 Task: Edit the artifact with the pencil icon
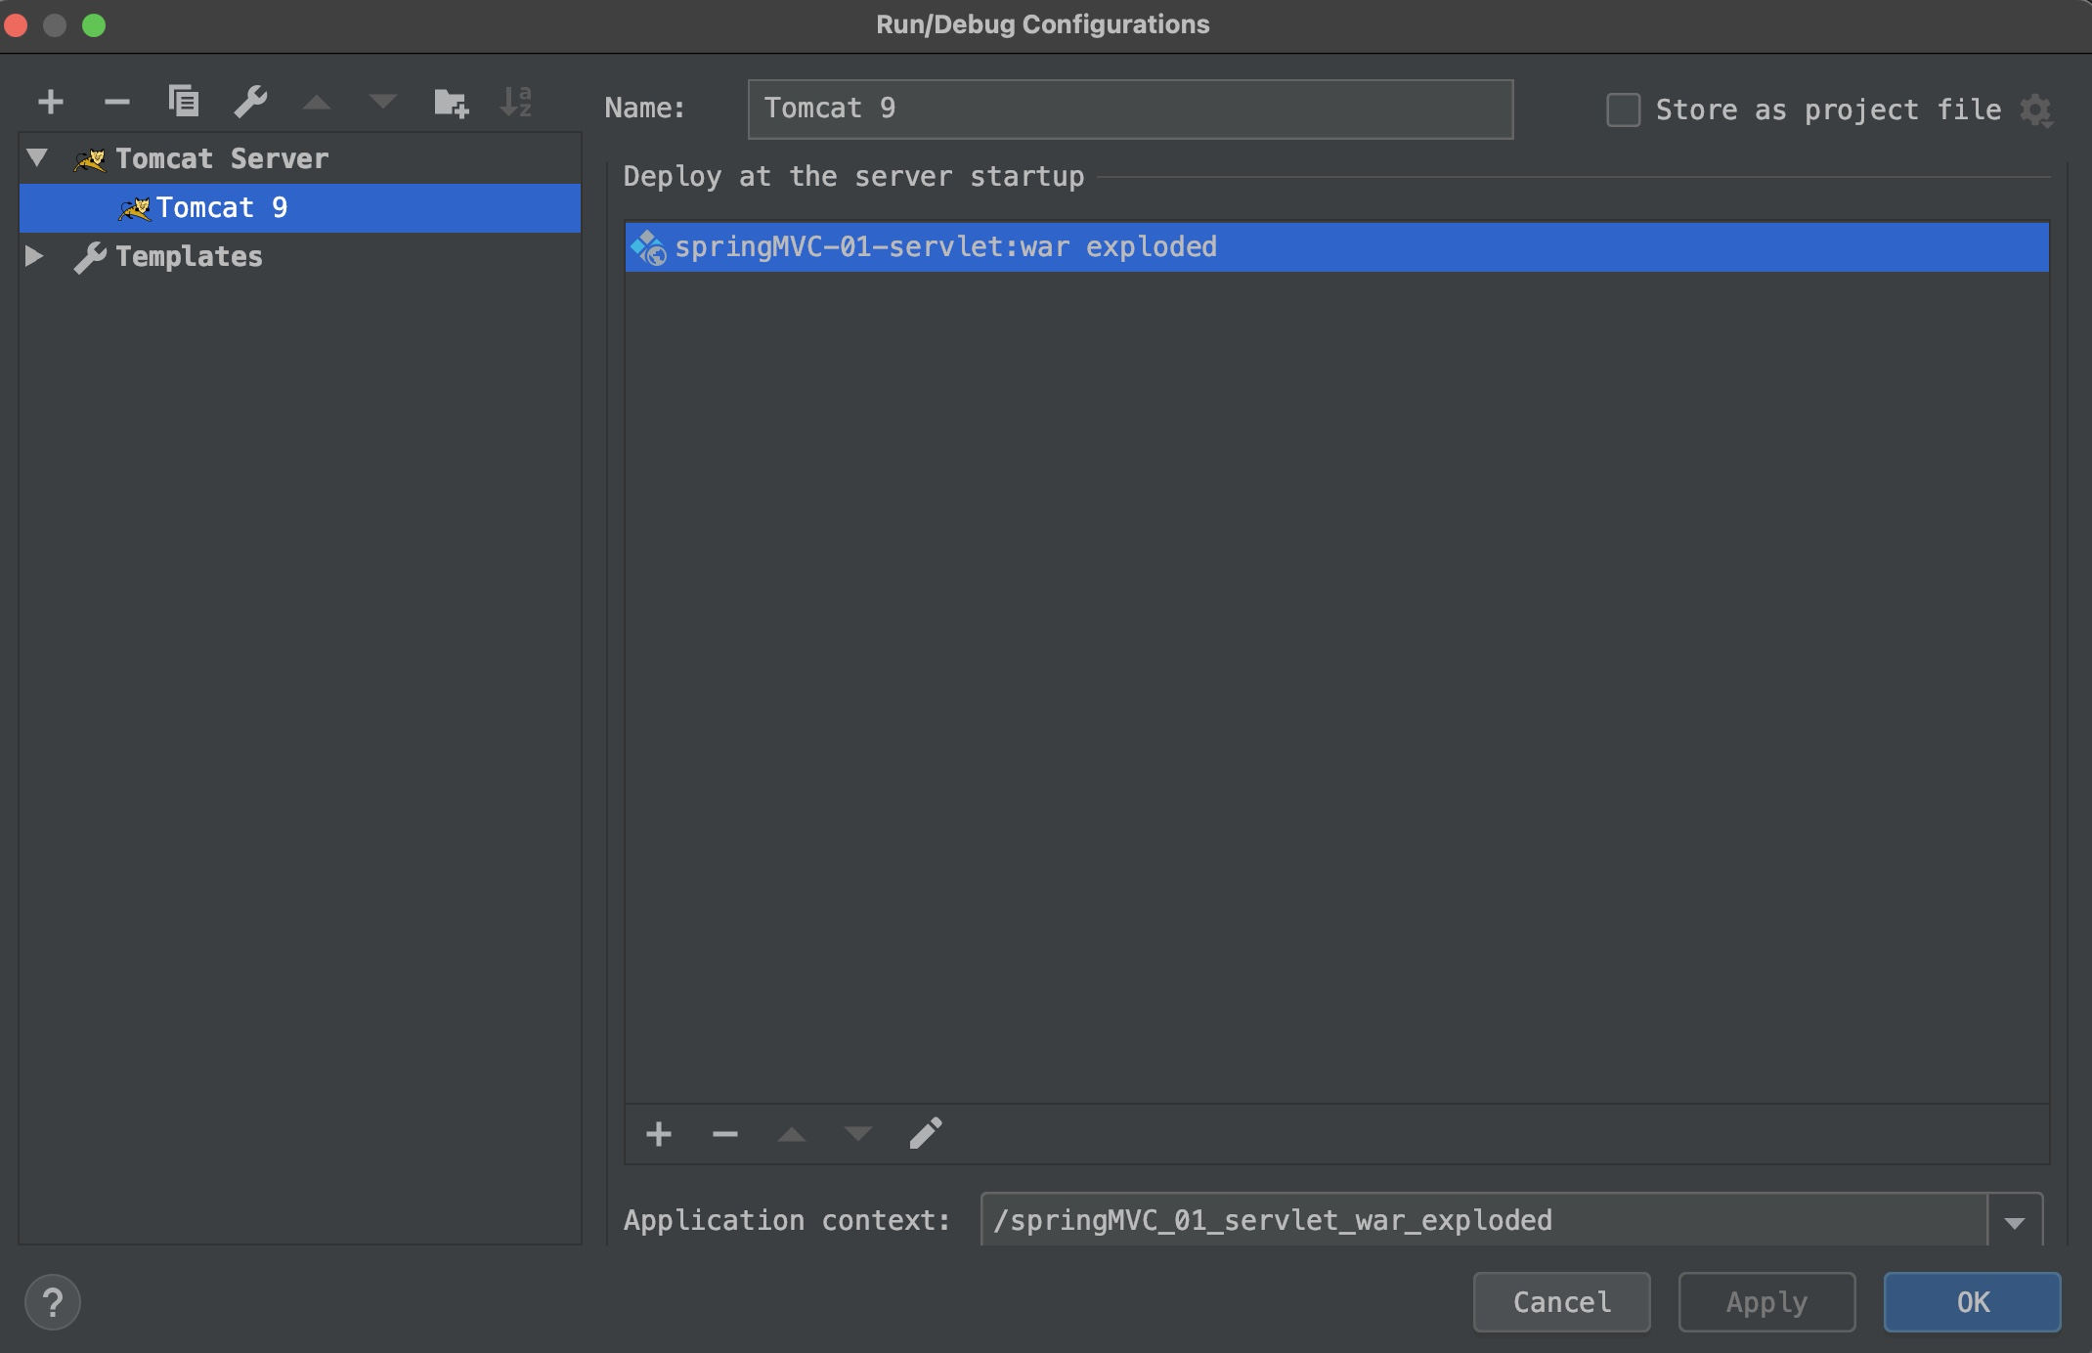pyautogui.click(x=925, y=1134)
